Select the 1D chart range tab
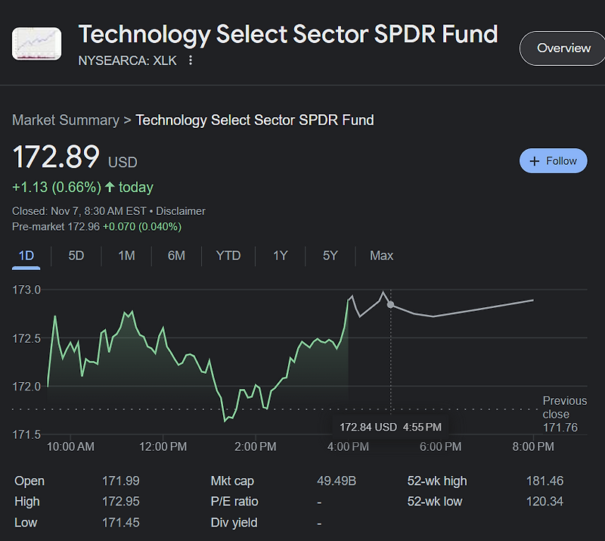The image size is (605, 541). 26,256
